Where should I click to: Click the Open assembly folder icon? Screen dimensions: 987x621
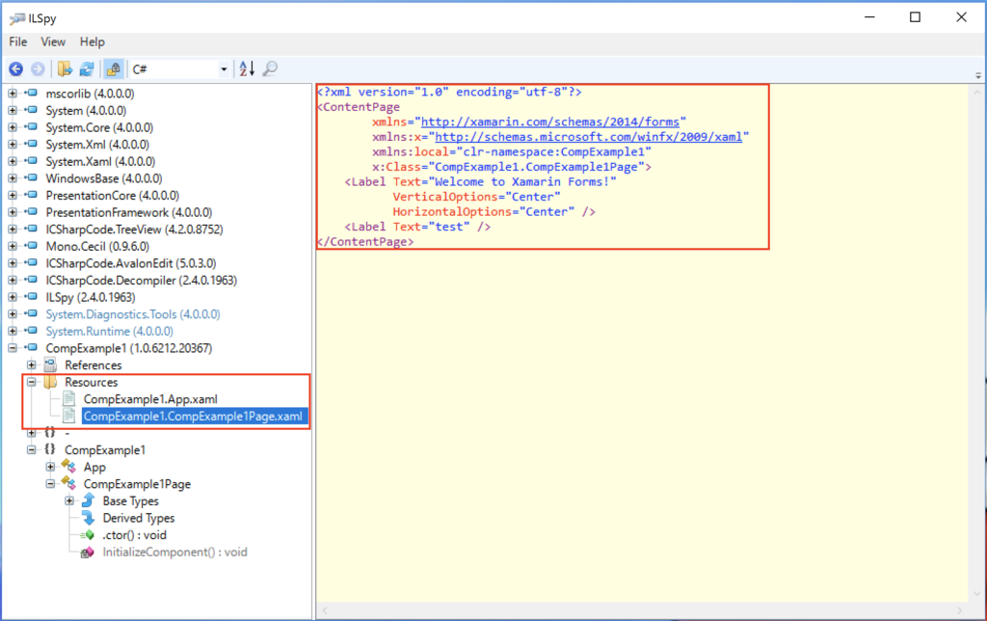tap(65, 69)
